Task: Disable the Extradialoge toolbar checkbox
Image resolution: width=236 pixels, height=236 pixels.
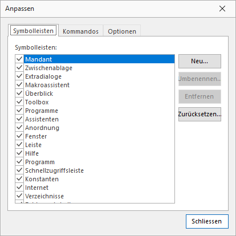Action: pyautogui.click(x=19, y=76)
